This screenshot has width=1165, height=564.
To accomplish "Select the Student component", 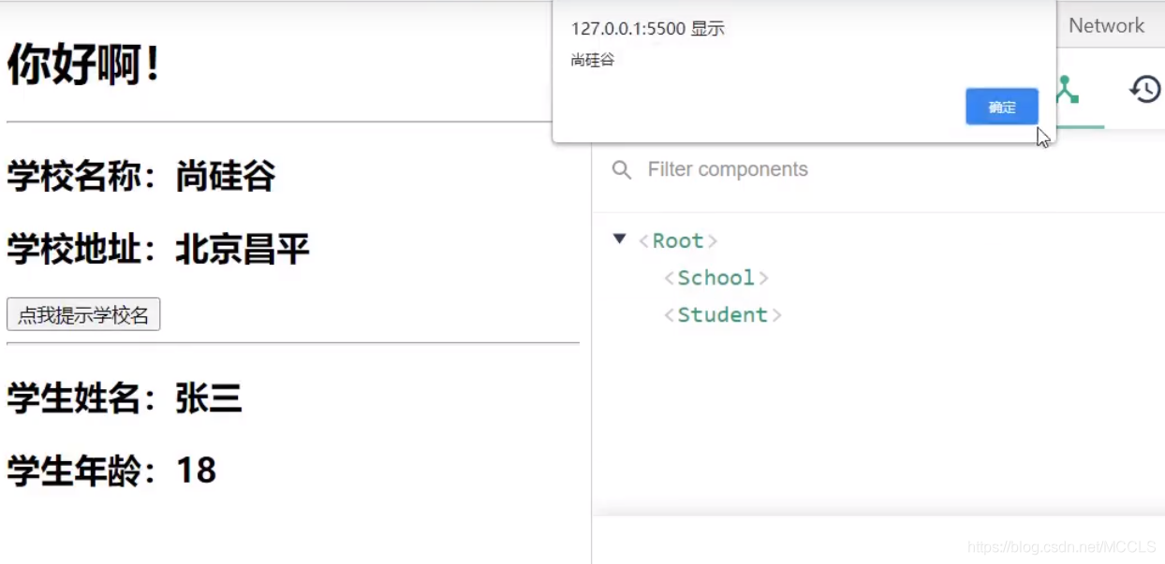I will 722,315.
